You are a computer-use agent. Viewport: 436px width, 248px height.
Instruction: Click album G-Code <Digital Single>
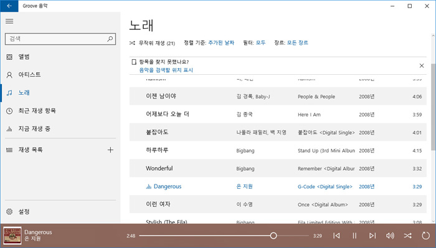[x=325, y=186]
